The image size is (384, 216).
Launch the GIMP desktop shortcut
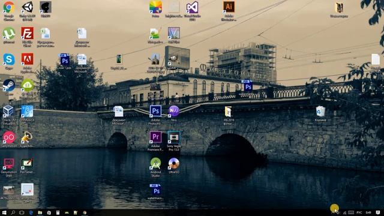pyautogui.click(x=174, y=59)
